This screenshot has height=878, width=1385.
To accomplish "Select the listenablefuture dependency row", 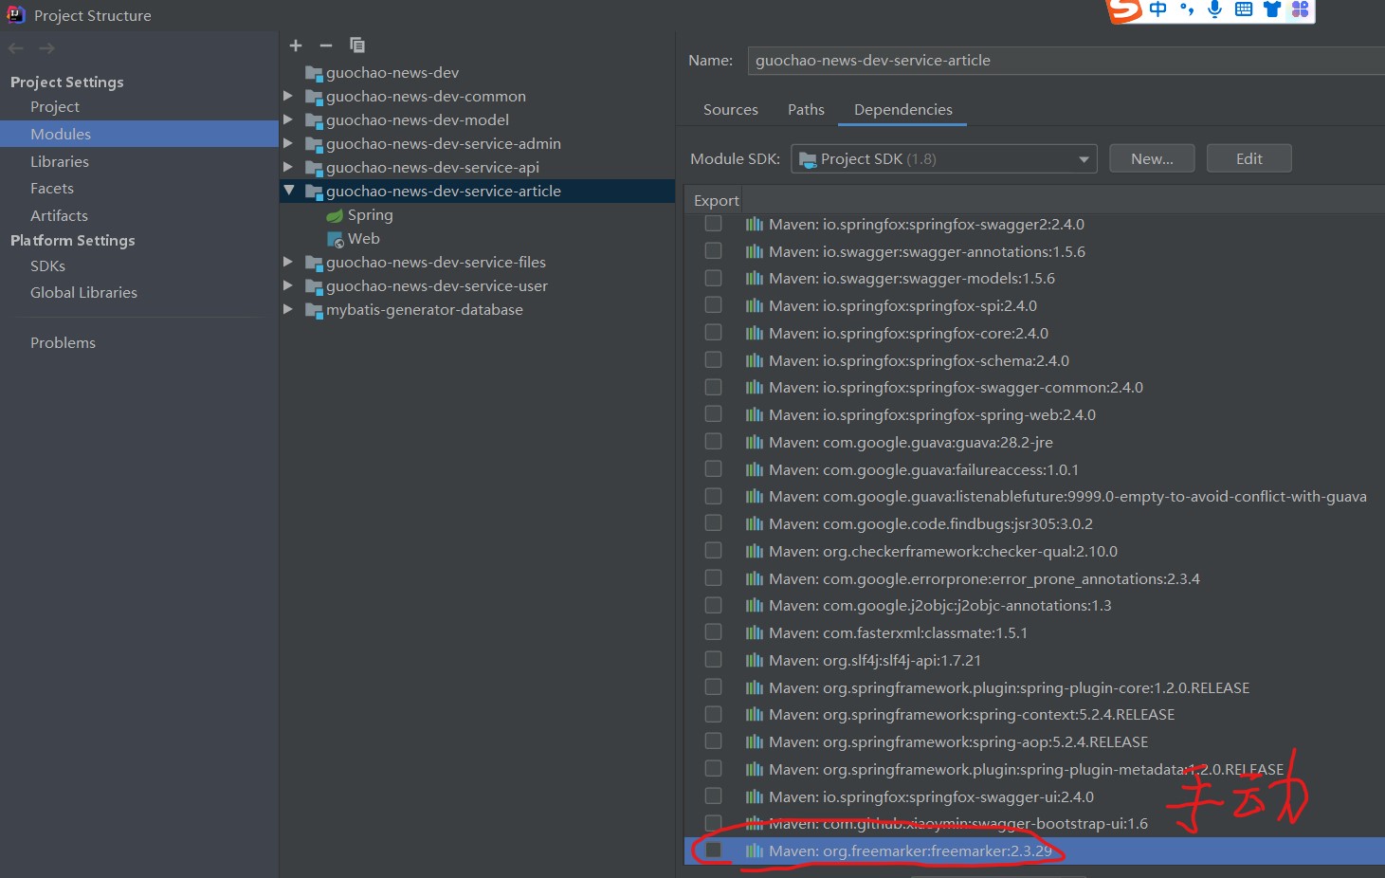I will tap(1034, 497).
